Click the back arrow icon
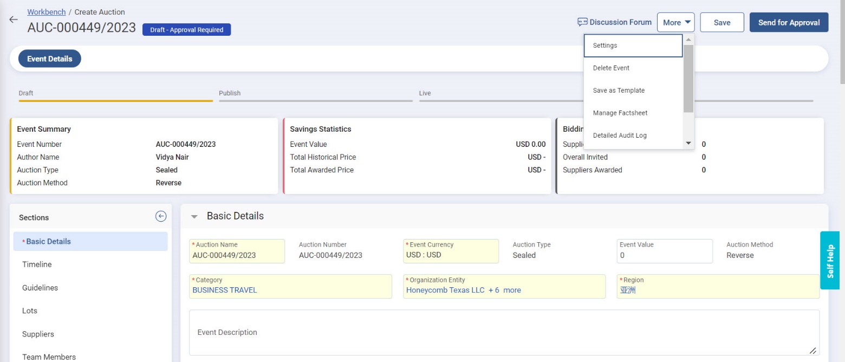 point(14,20)
